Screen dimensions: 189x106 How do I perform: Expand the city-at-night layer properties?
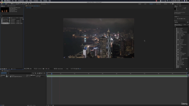coord(6,77)
